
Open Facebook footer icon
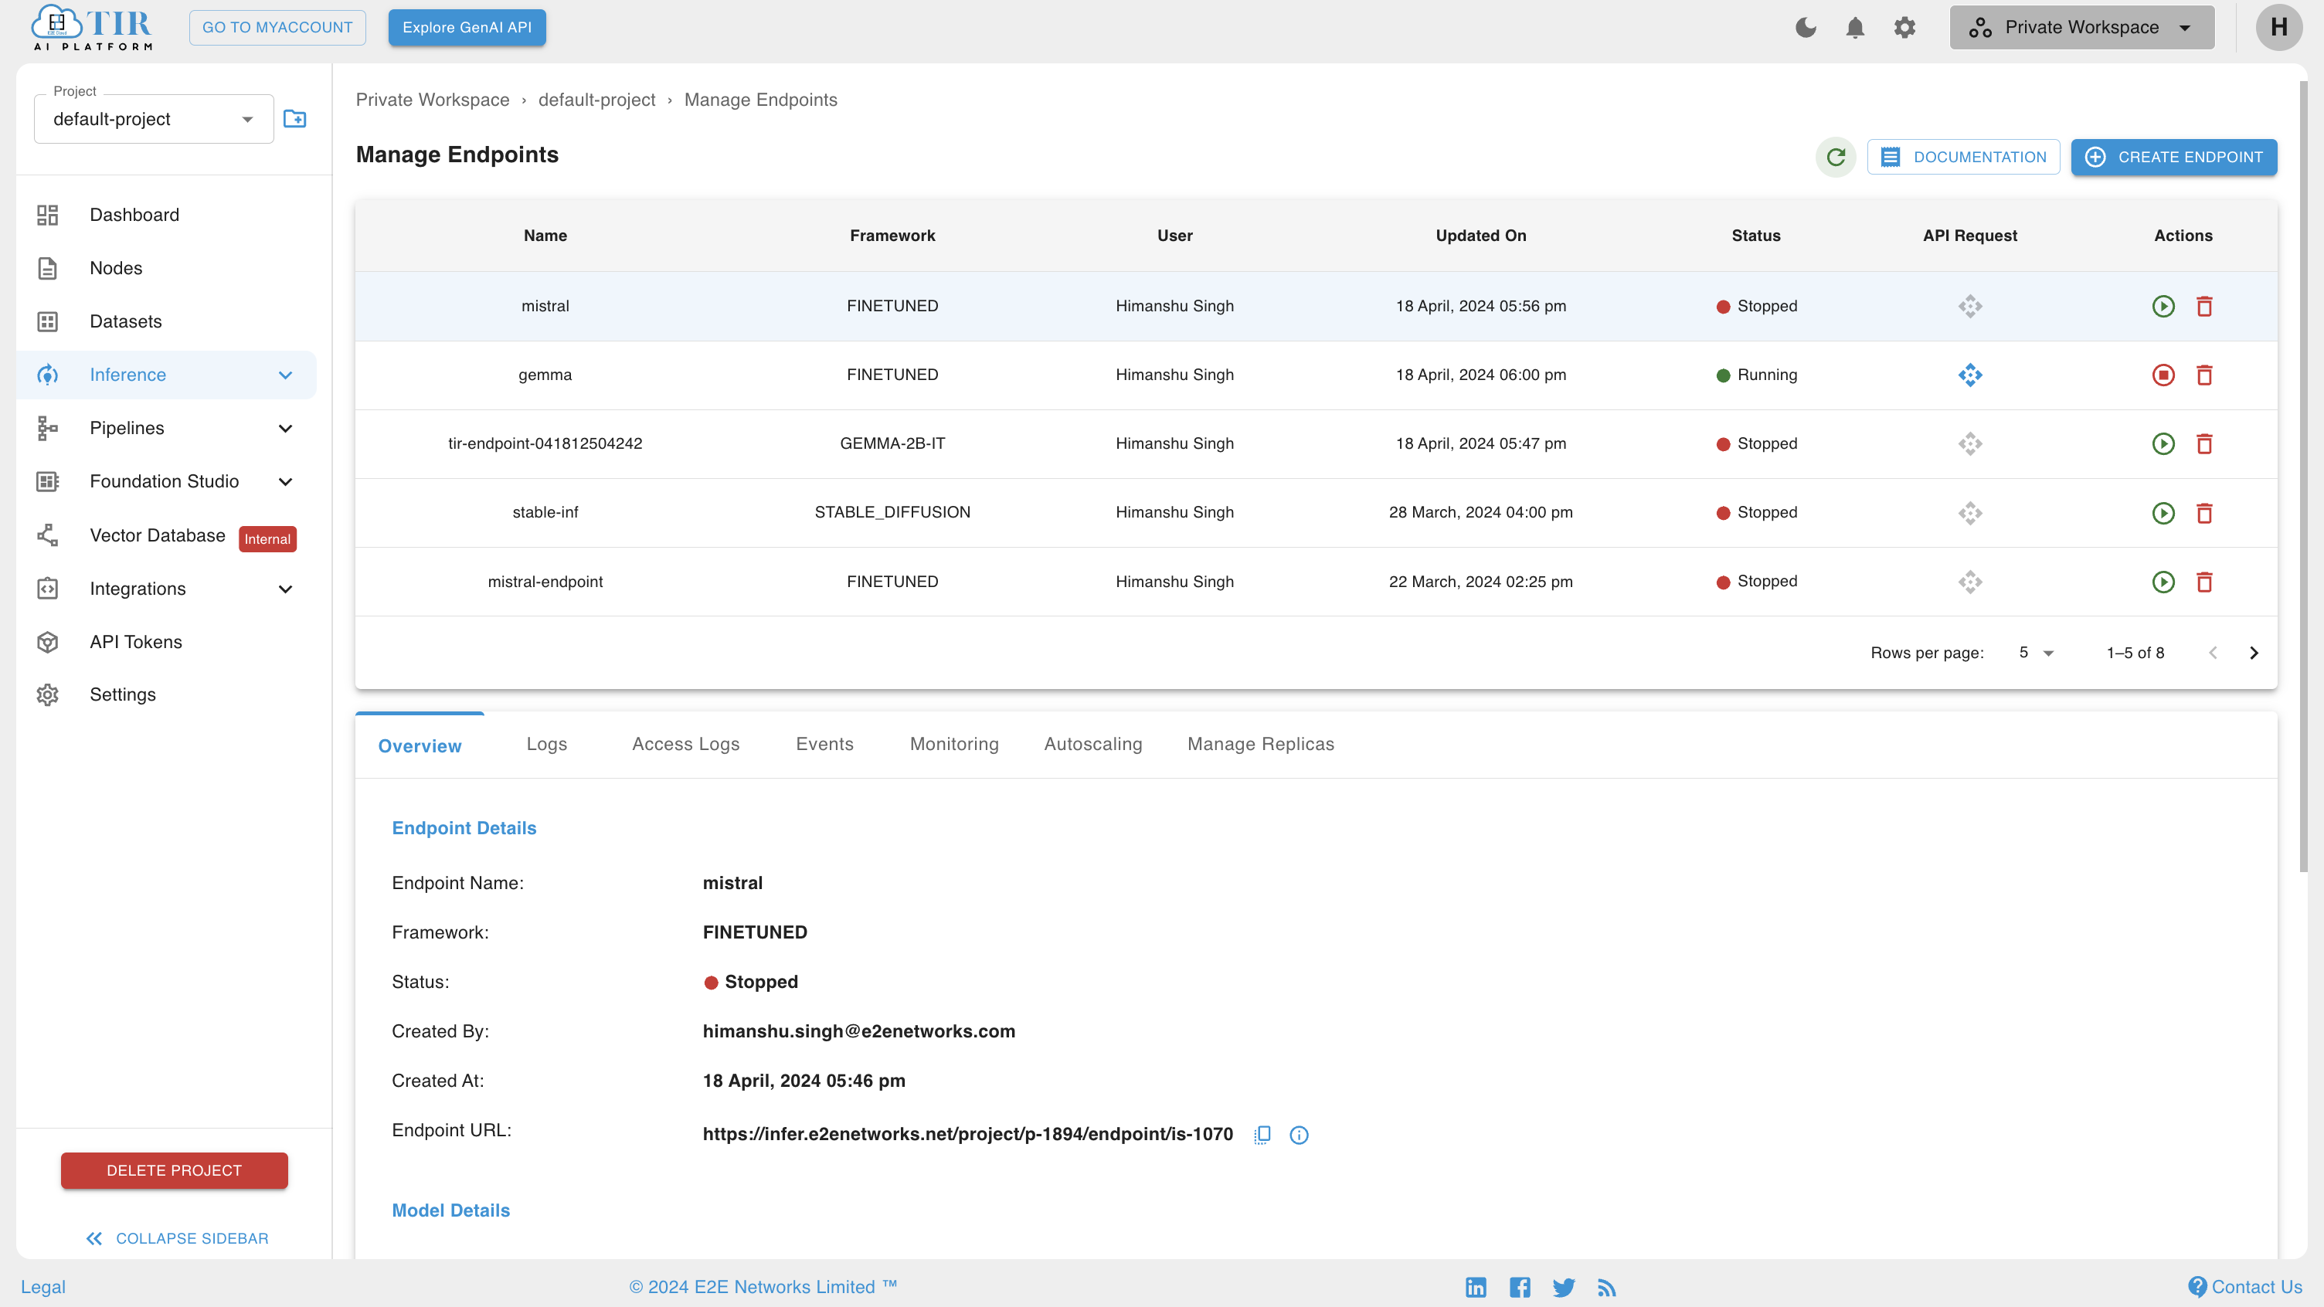tap(1520, 1287)
